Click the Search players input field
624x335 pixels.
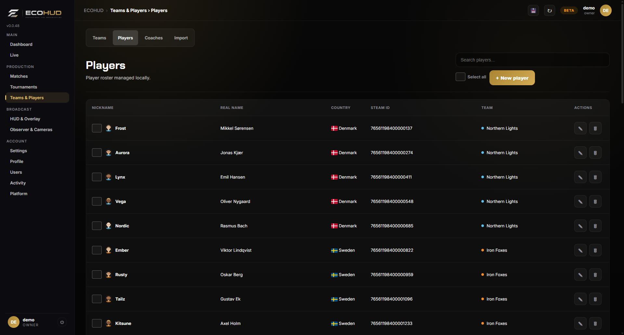[x=532, y=60]
